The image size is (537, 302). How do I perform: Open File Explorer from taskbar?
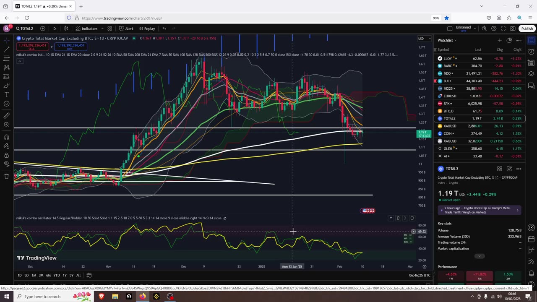pos(115,297)
